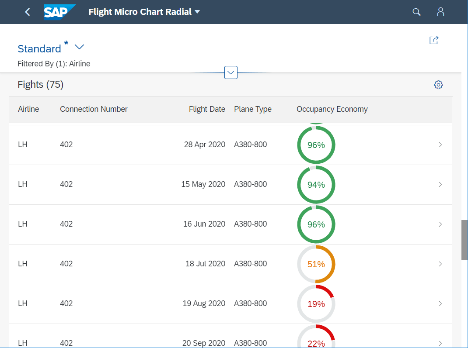The width and height of the screenshot is (468, 348).
Task: Share the current Standard view
Action: coord(433,40)
